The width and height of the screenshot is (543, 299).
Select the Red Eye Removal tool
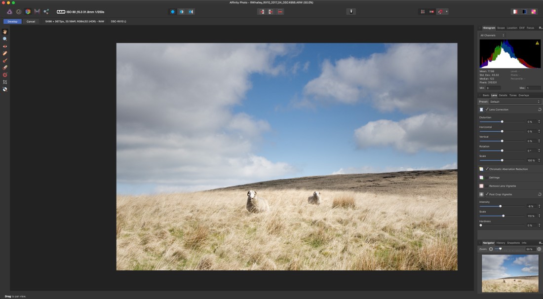[x=5, y=46]
